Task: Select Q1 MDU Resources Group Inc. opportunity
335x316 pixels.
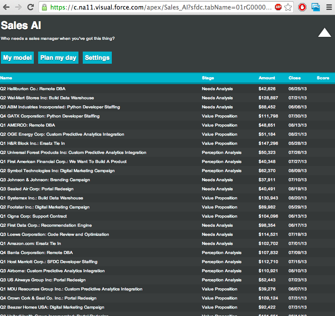Action: (72, 289)
